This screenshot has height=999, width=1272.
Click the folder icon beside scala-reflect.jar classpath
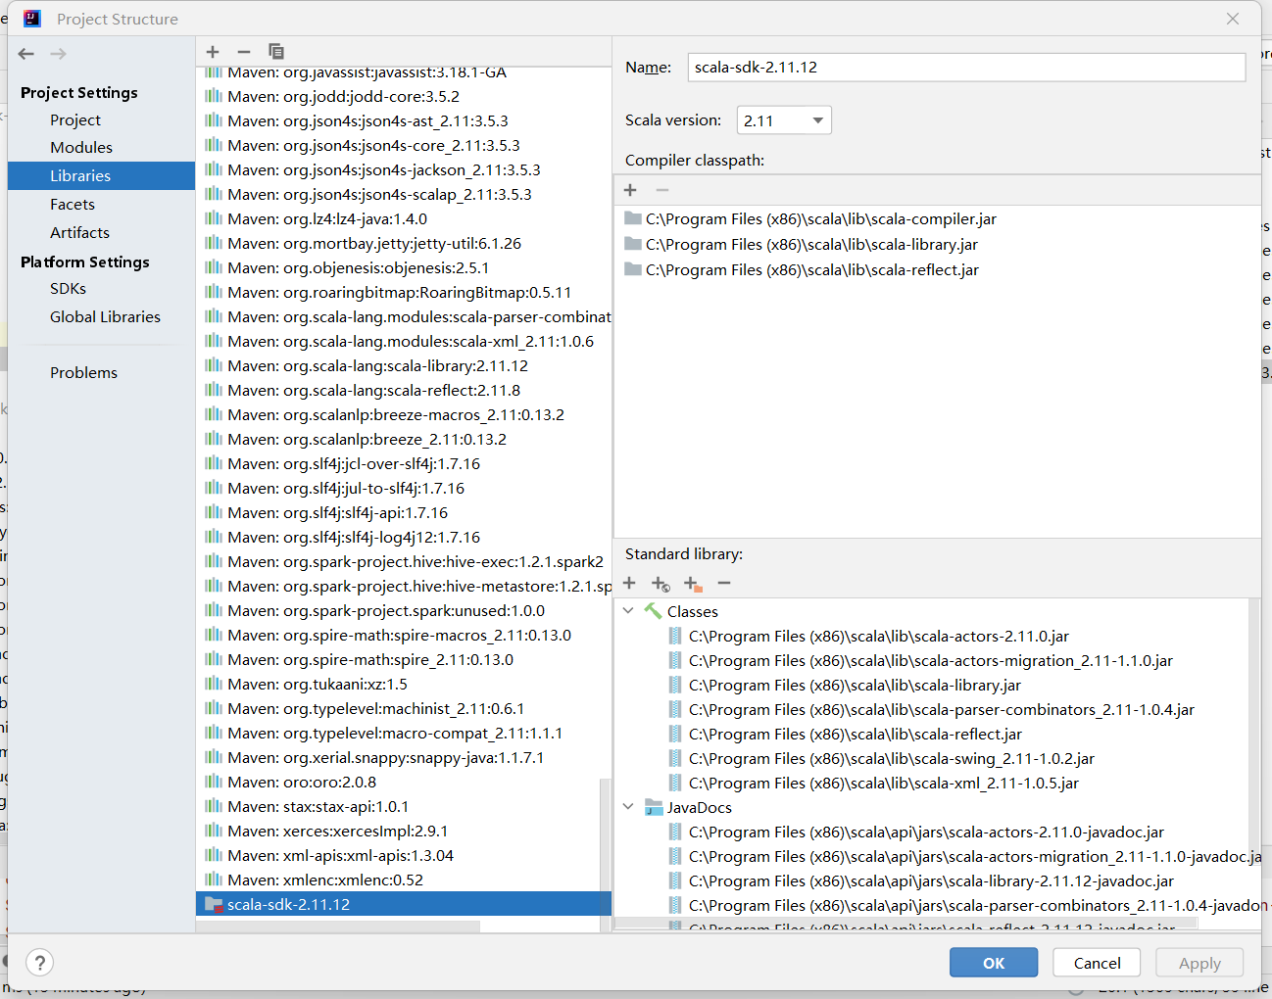click(633, 269)
